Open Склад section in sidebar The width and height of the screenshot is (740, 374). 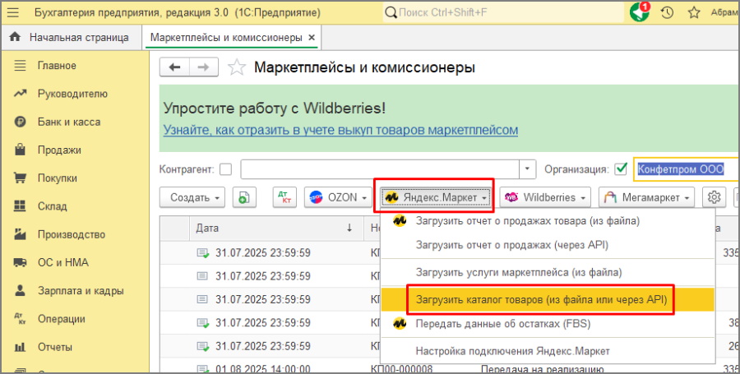52,206
